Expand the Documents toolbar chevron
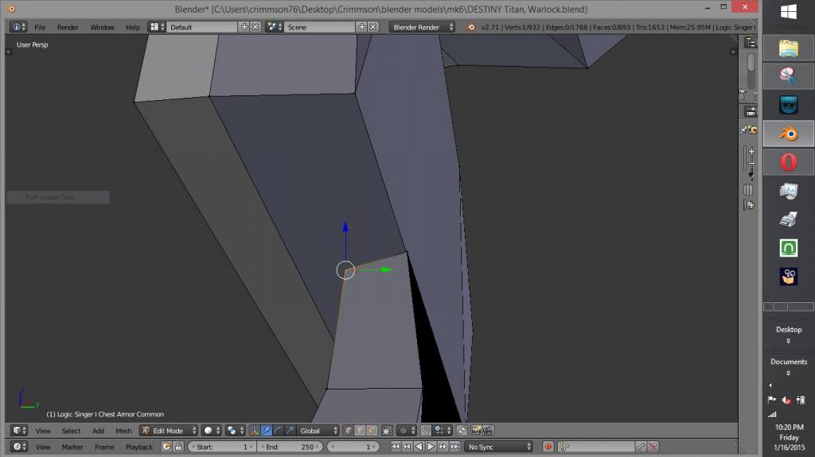This screenshot has width=815, height=457. point(789,374)
